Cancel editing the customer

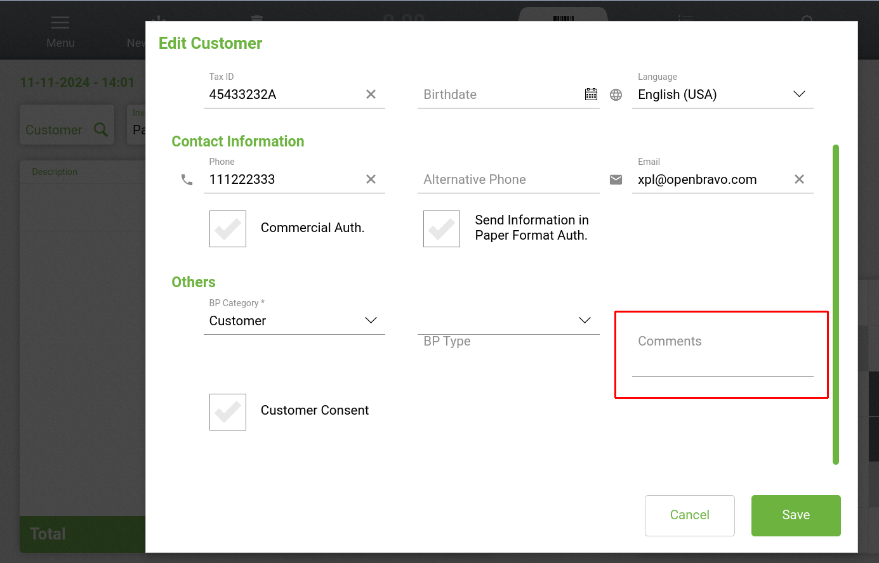click(689, 515)
